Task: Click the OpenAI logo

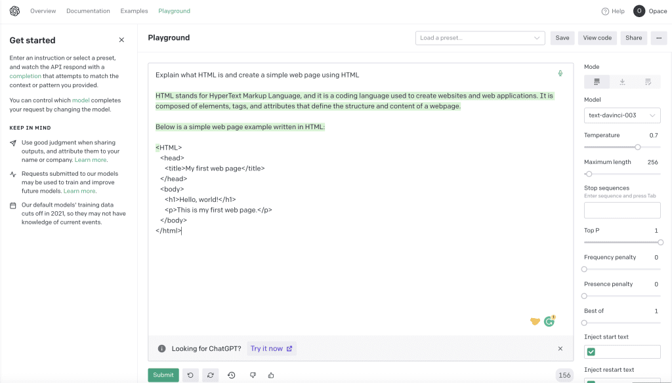Action: pyautogui.click(x=15, y=11)
